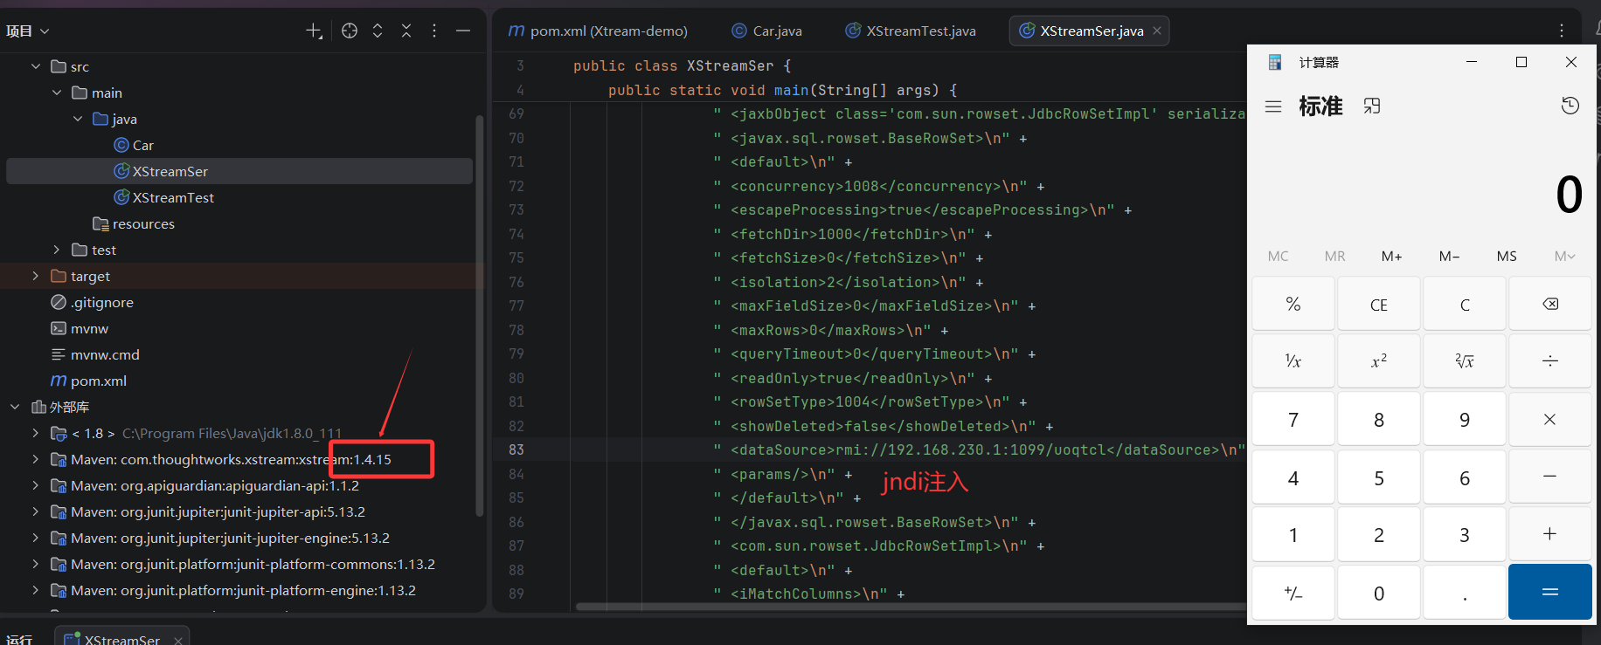The image size is (1601, 645).
Task: Click the select opened file target icon
Action: pos(350,31)
